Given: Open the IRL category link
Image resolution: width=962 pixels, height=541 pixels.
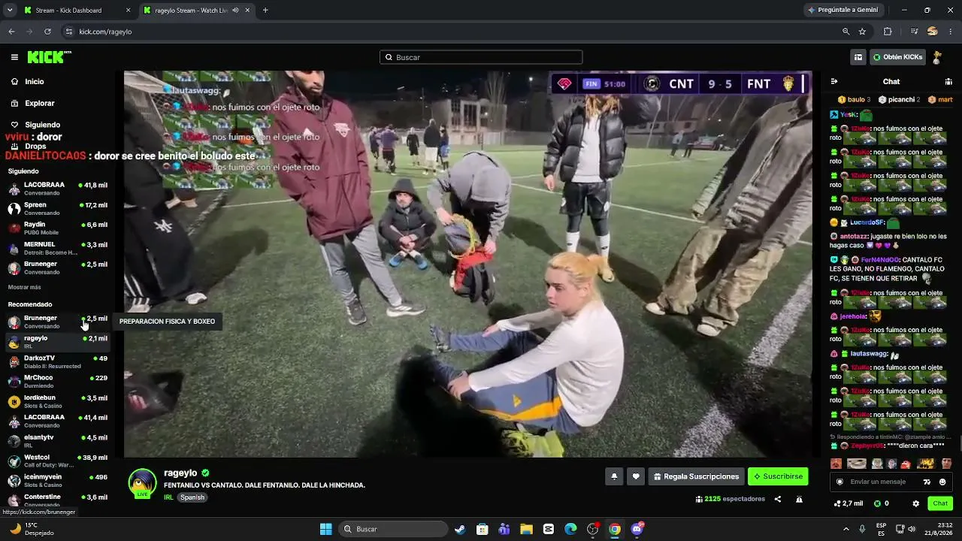Looking at the screenshot, I should point(169,497).
